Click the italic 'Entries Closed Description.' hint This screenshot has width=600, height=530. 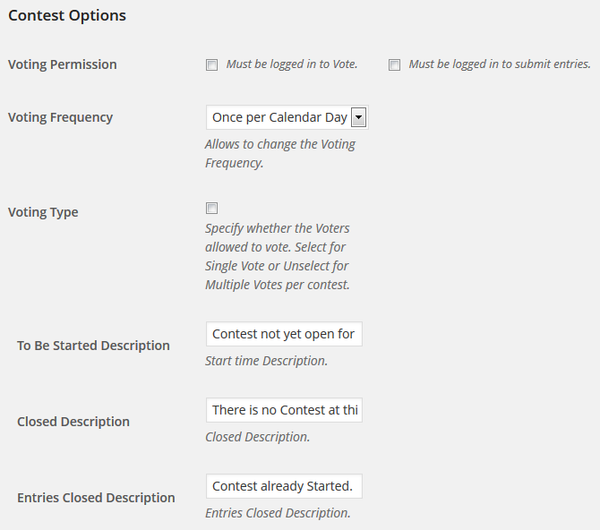click(278, 513)
